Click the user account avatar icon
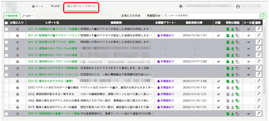The height and width of the screenshot is (121, 269). (x=238, y=7)
